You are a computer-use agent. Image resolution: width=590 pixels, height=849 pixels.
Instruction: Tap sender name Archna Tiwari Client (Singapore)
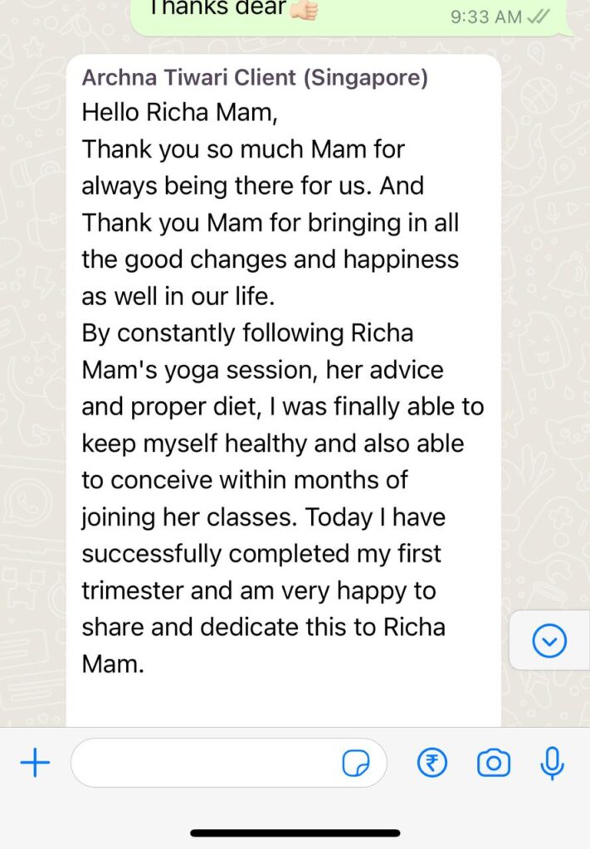255,79
